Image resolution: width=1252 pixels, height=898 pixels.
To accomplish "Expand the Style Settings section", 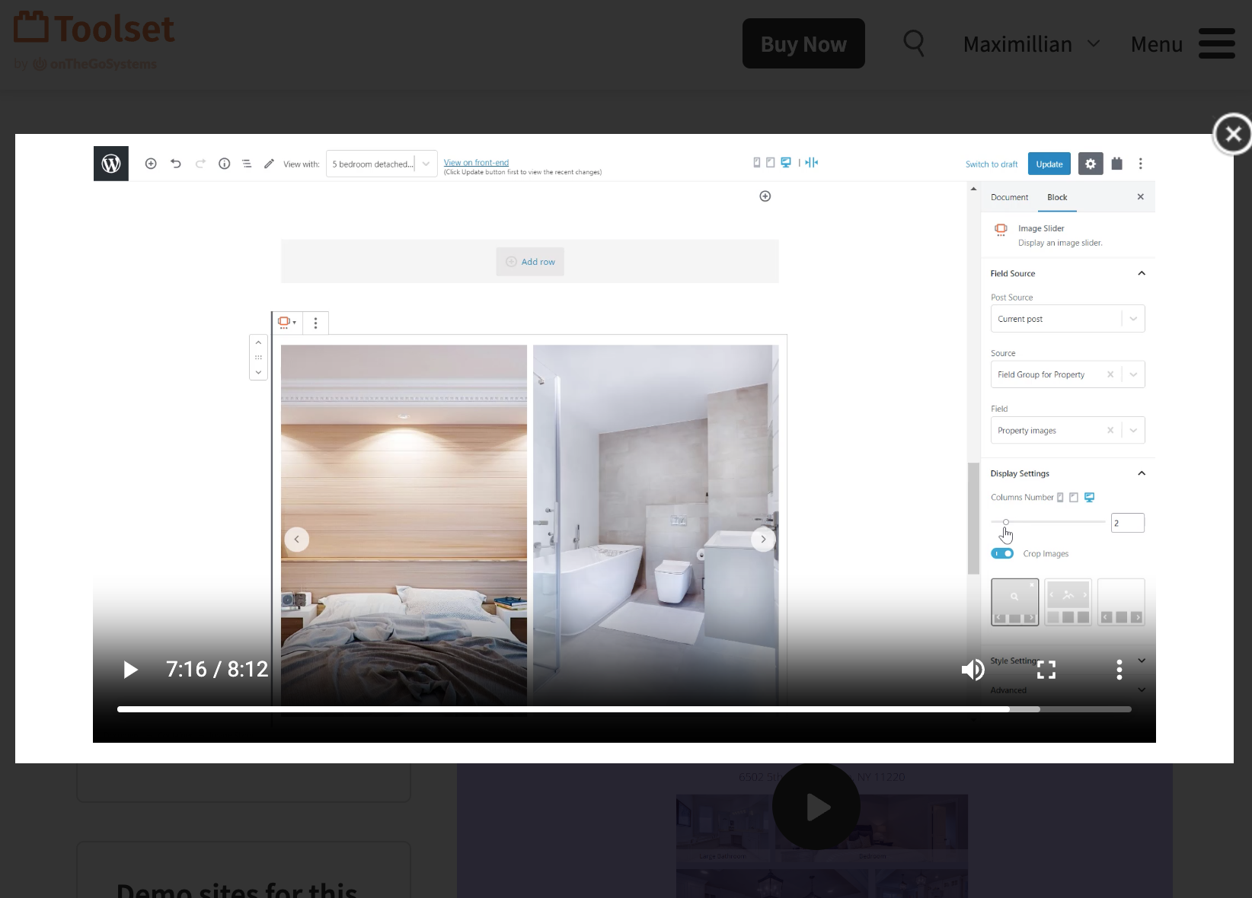I will tap(1067, 661).
